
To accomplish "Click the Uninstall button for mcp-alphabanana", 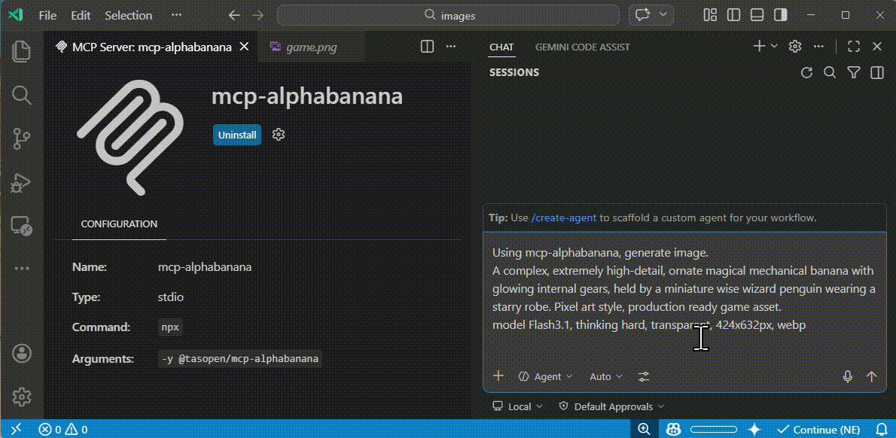I will (236, 135).
